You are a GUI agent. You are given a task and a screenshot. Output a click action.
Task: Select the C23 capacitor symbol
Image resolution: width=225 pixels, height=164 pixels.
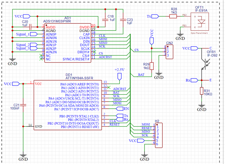123,20
